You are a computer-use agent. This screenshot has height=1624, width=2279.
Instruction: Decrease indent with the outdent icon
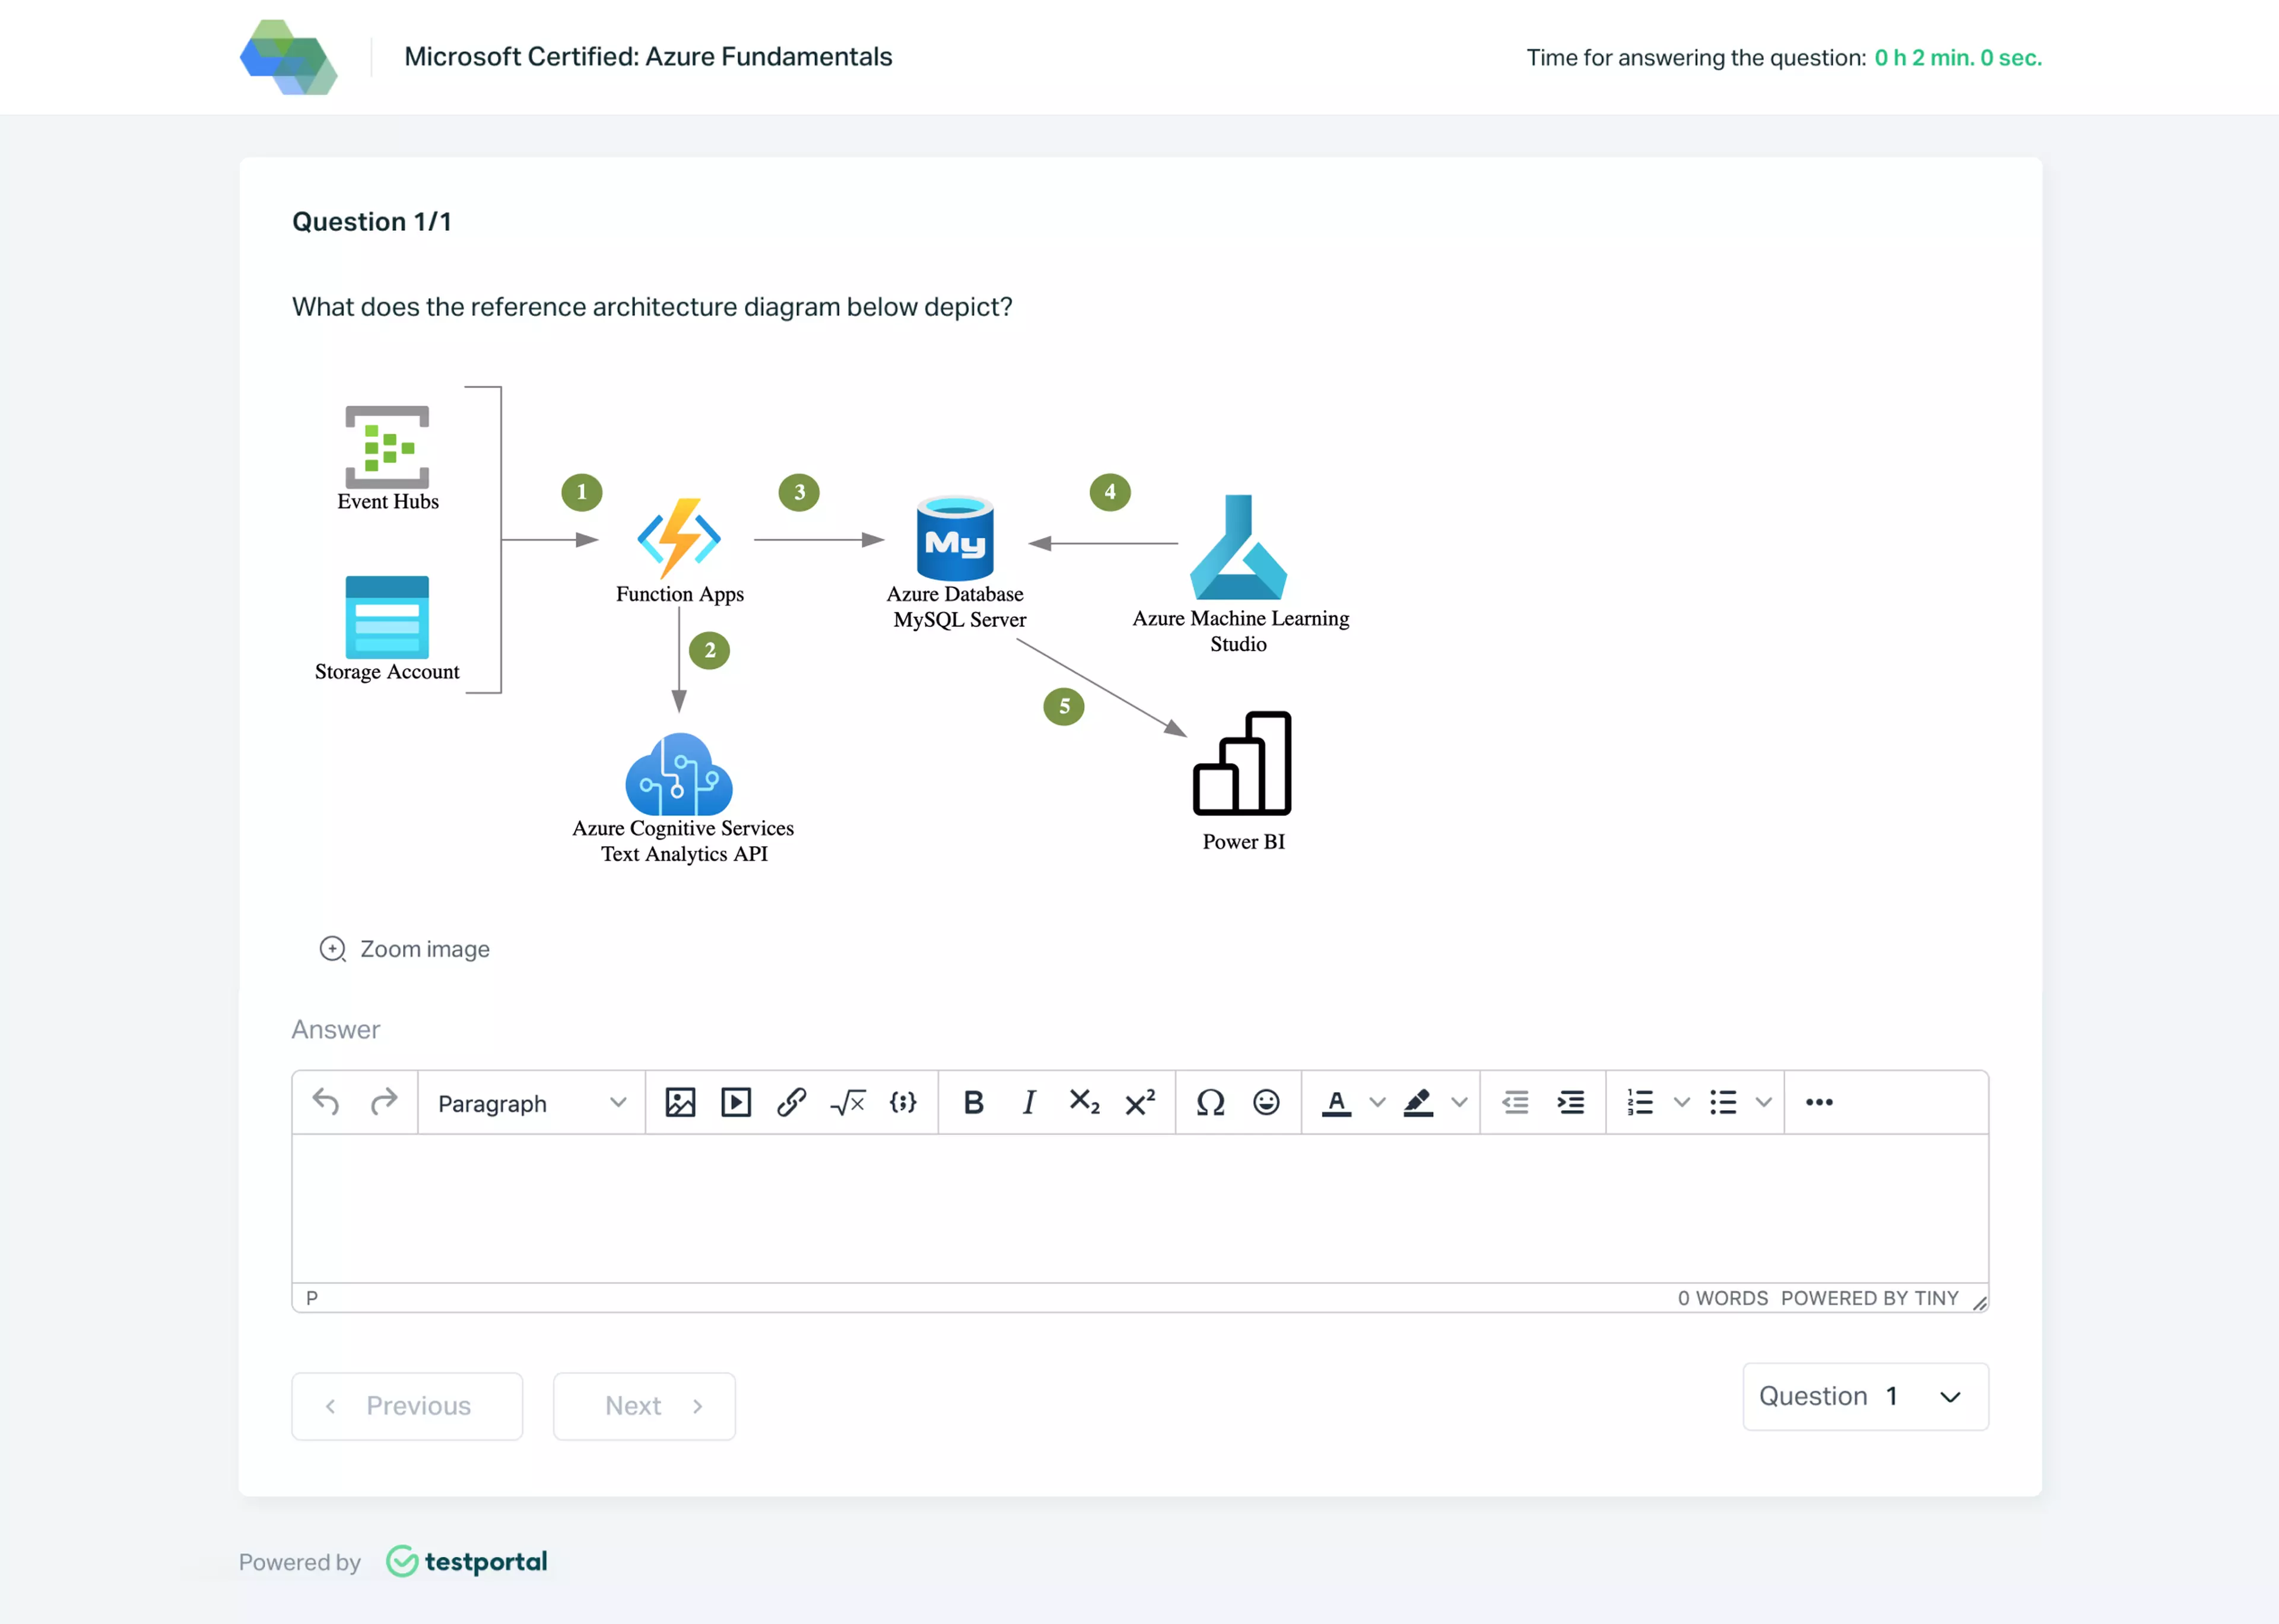[1515, 1102]
